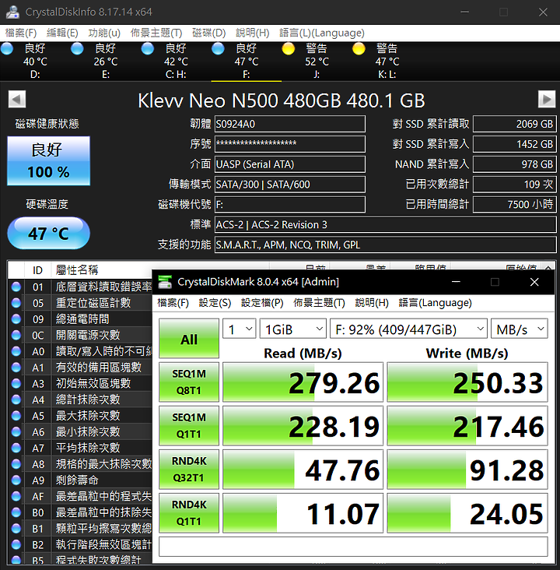Image resolution: width=560 pixels, height=570 pixels.
Task: Click the 47 °C temperature button
Action: click(x=49, y=233)
